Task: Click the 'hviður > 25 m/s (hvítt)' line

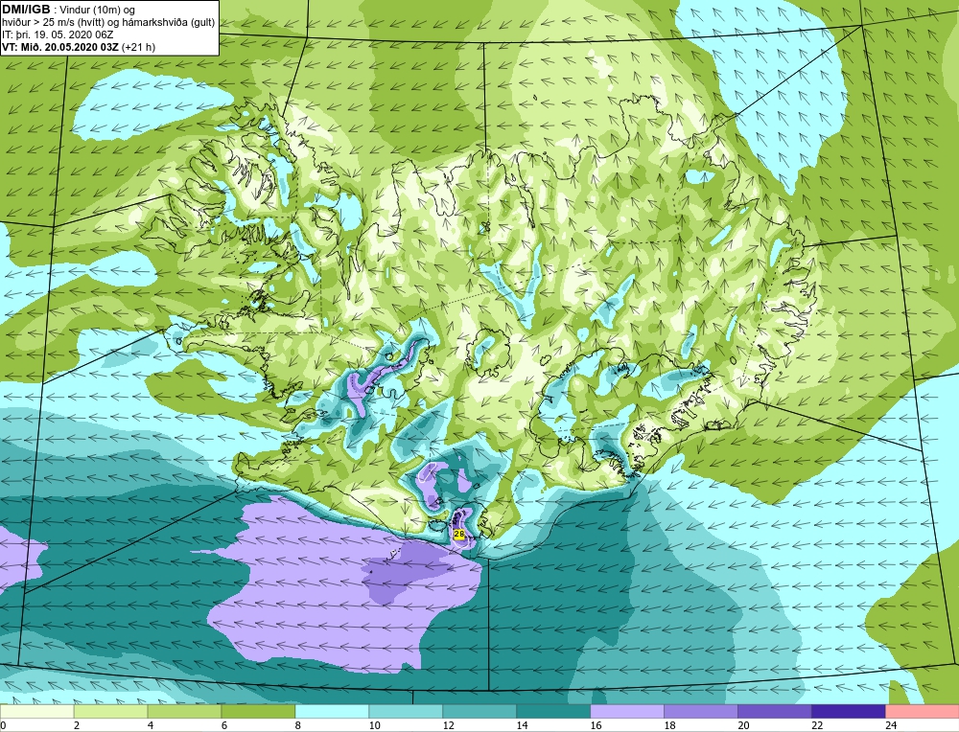Action: tap(55, 23)
